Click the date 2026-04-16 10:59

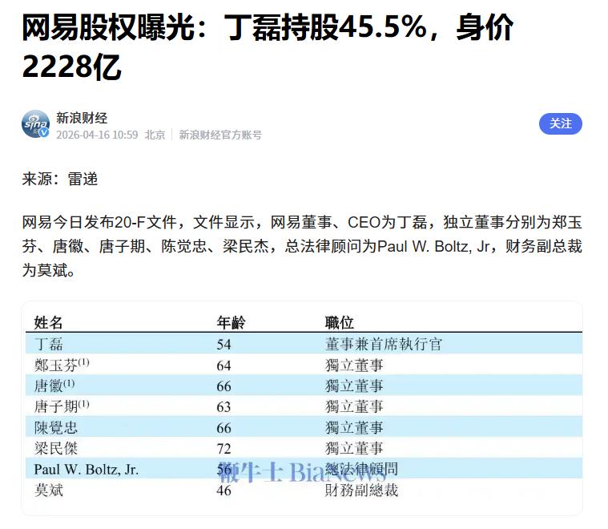(97, 135)
